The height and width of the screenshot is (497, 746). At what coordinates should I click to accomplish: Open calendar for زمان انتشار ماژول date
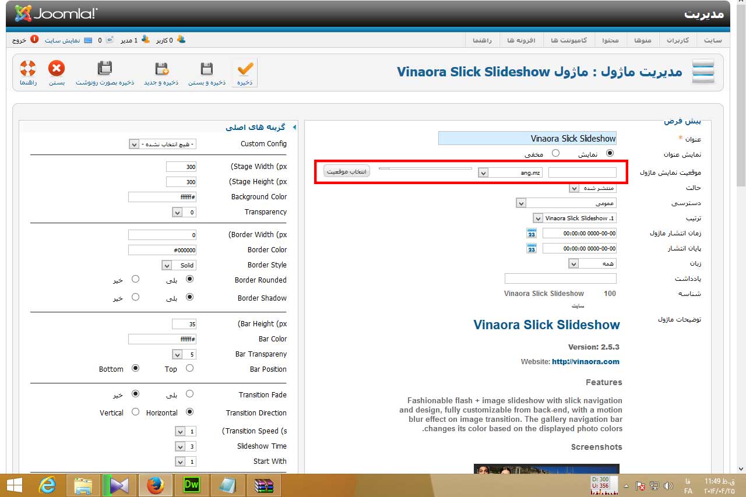pyautogui.click(x=531, y=233)
